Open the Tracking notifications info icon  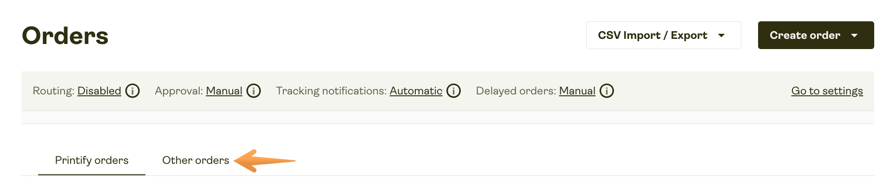click(453, 91)
